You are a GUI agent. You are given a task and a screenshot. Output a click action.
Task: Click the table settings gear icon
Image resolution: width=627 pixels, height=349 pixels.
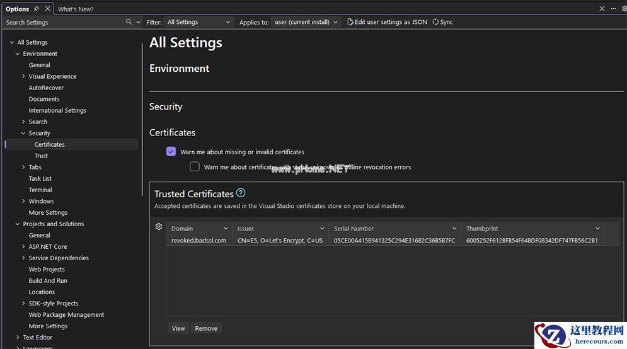coord(159,227)
